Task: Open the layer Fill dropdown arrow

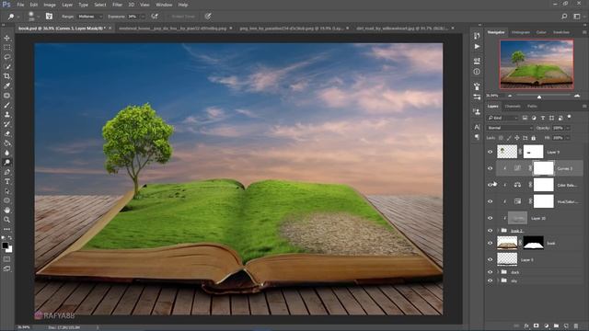Action: click(568, 138)
